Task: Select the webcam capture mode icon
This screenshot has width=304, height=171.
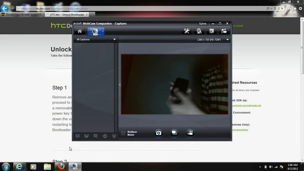Action: (x=95, y=32)
